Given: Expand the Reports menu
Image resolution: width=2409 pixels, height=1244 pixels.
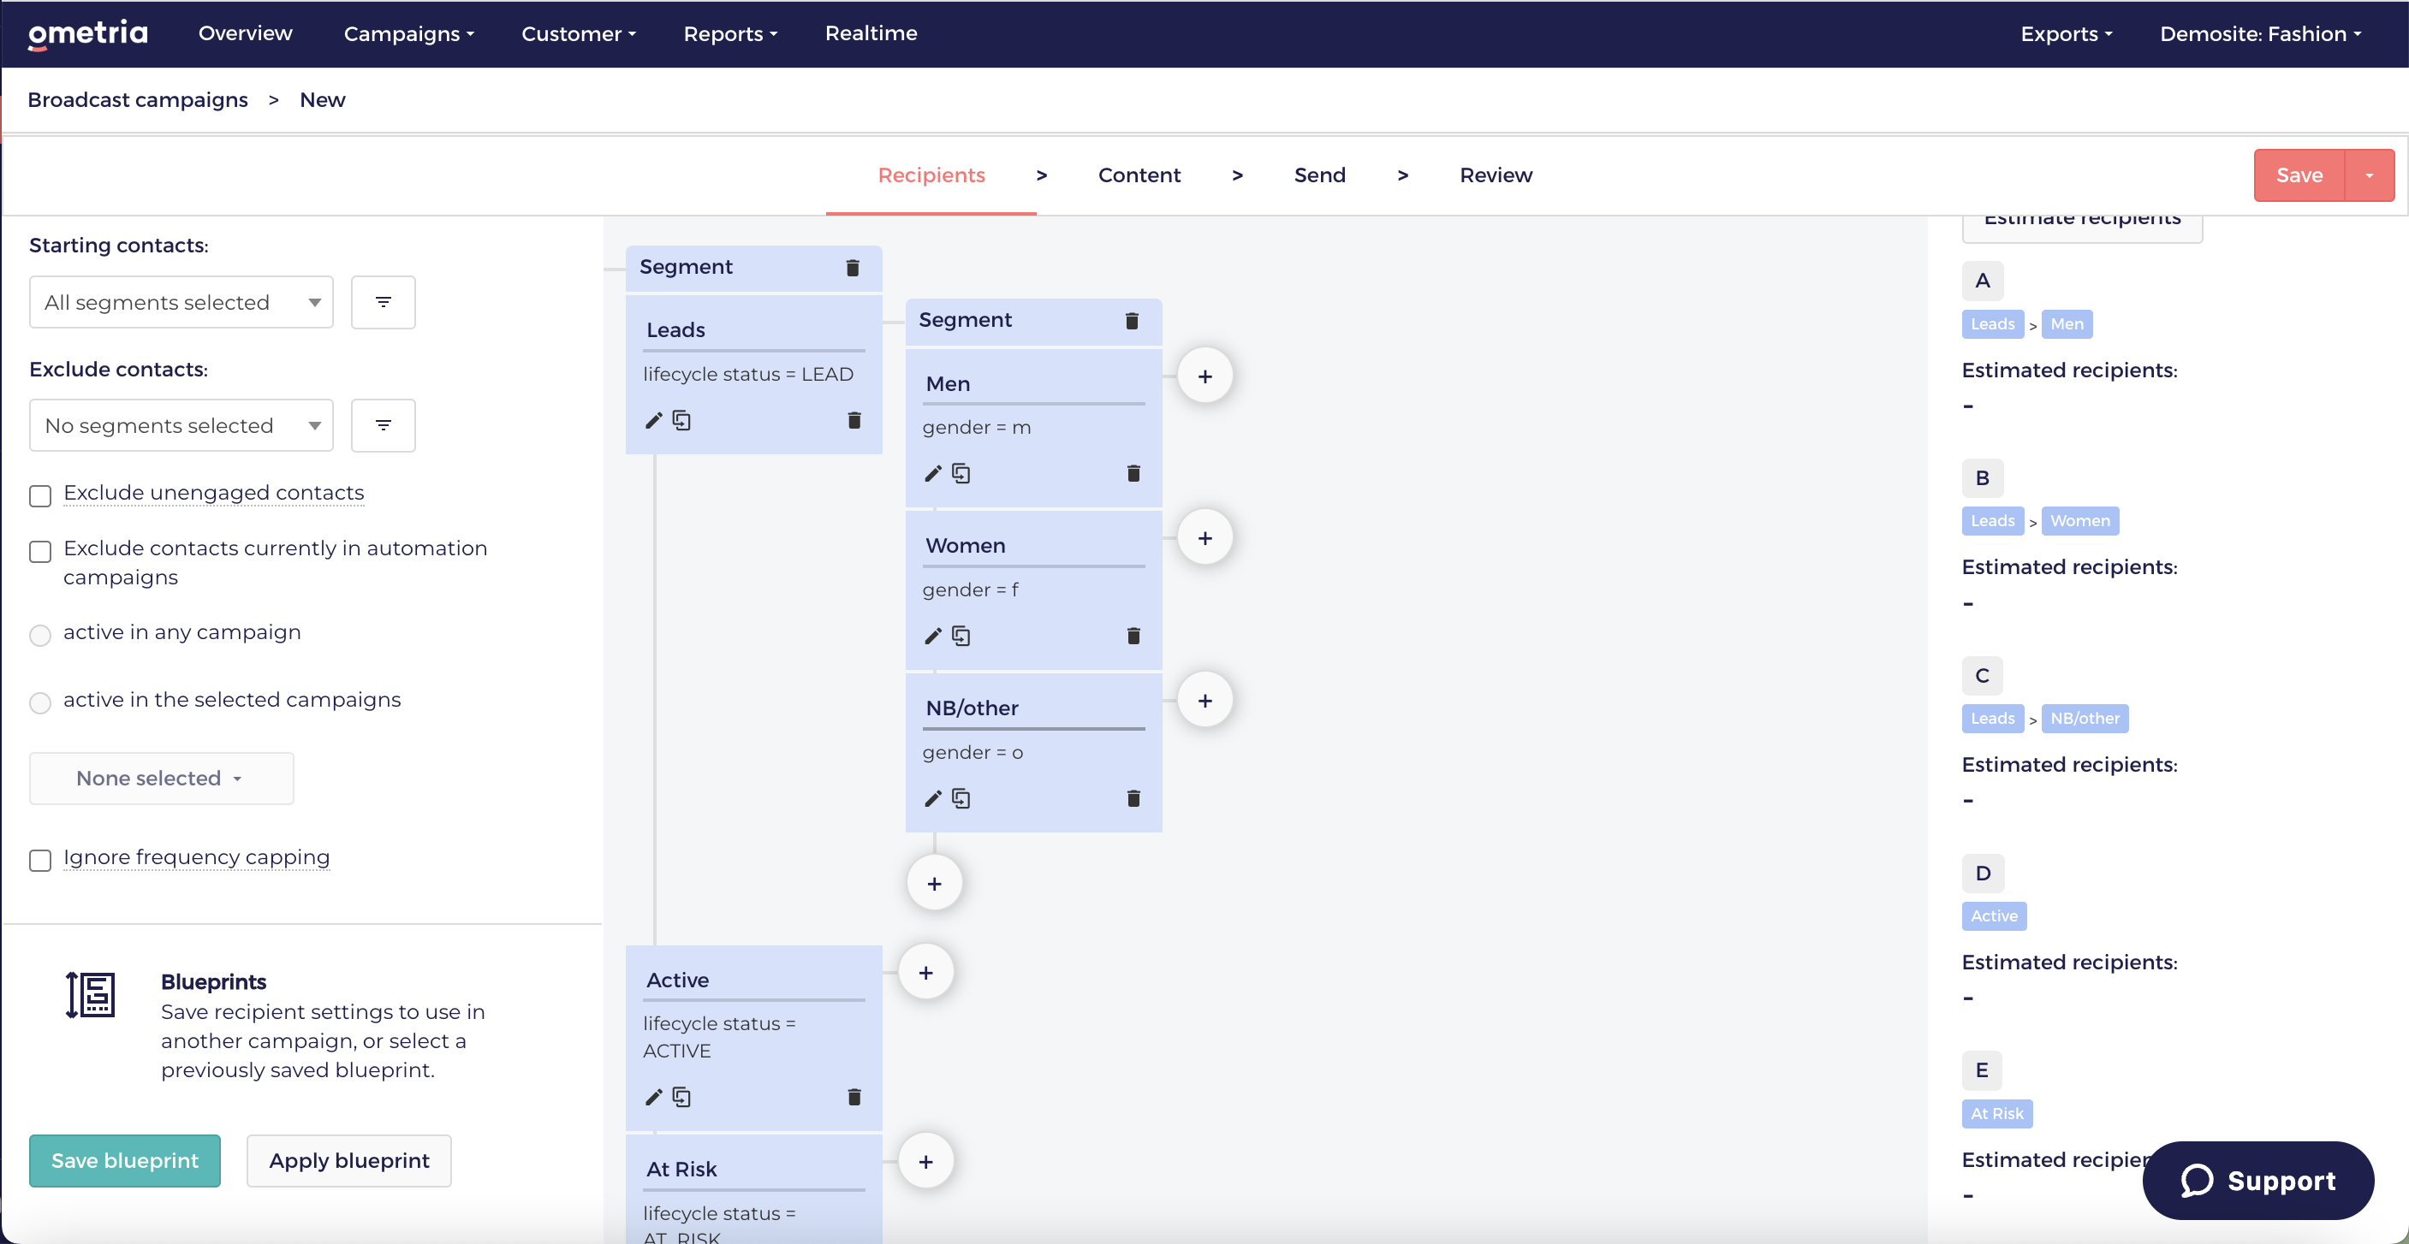Looking at the screenshot, I should pyautogui.click(x=730, y=33).
